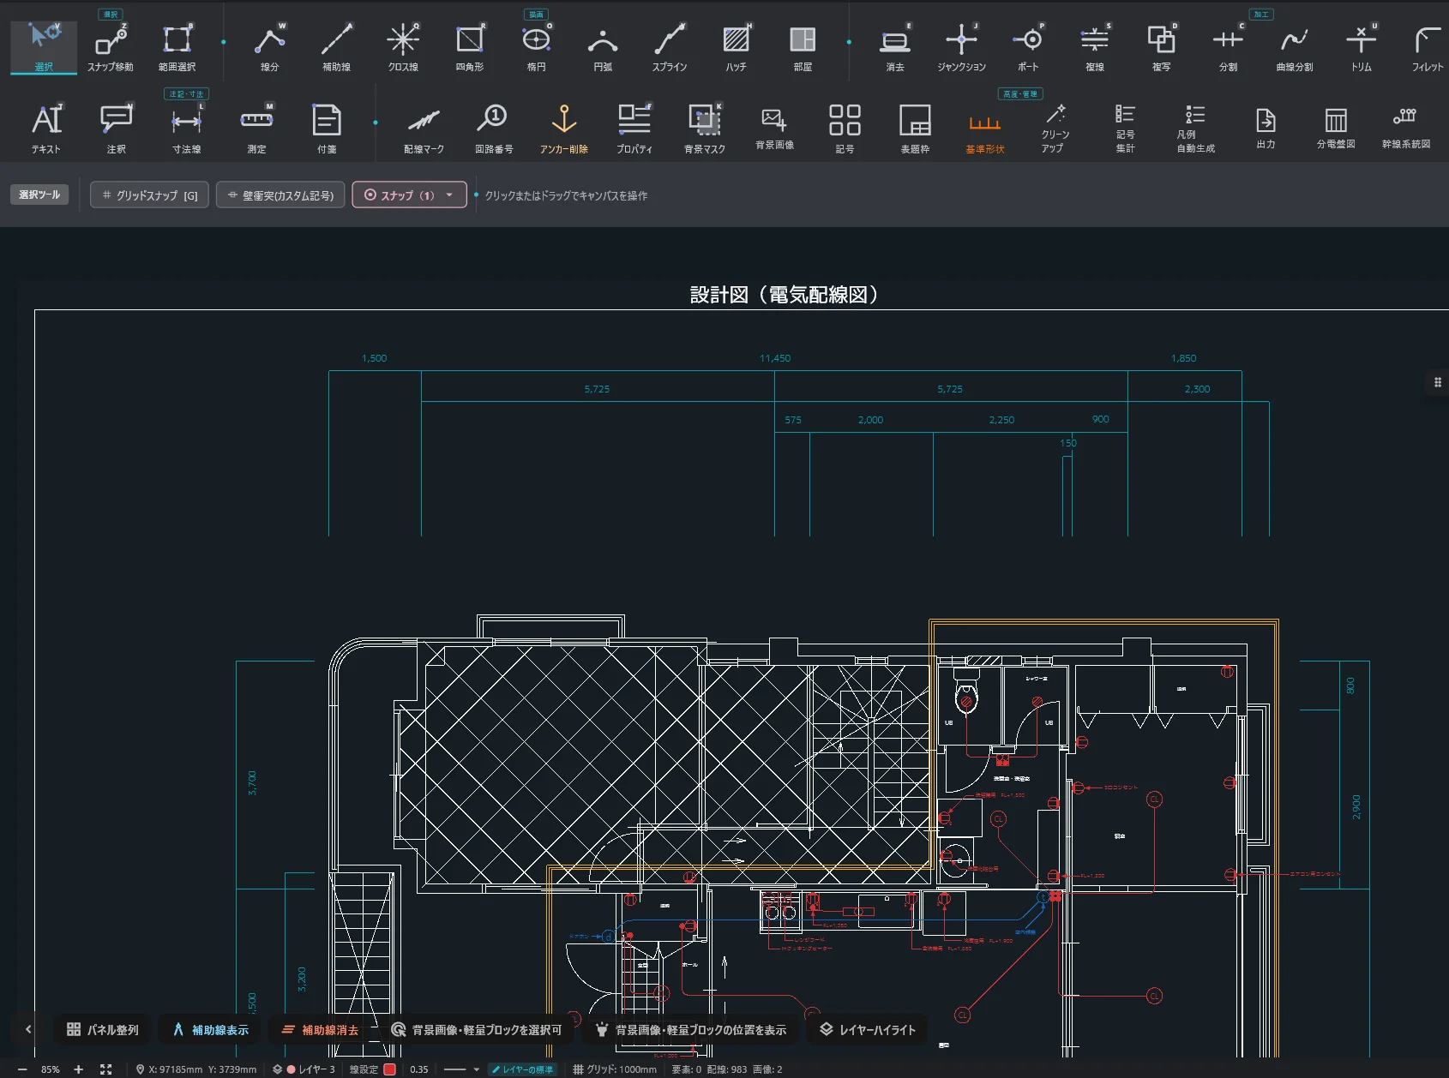
Task: Click the fit-to-screen icon in status bar
Action: tap(106, 1069)
